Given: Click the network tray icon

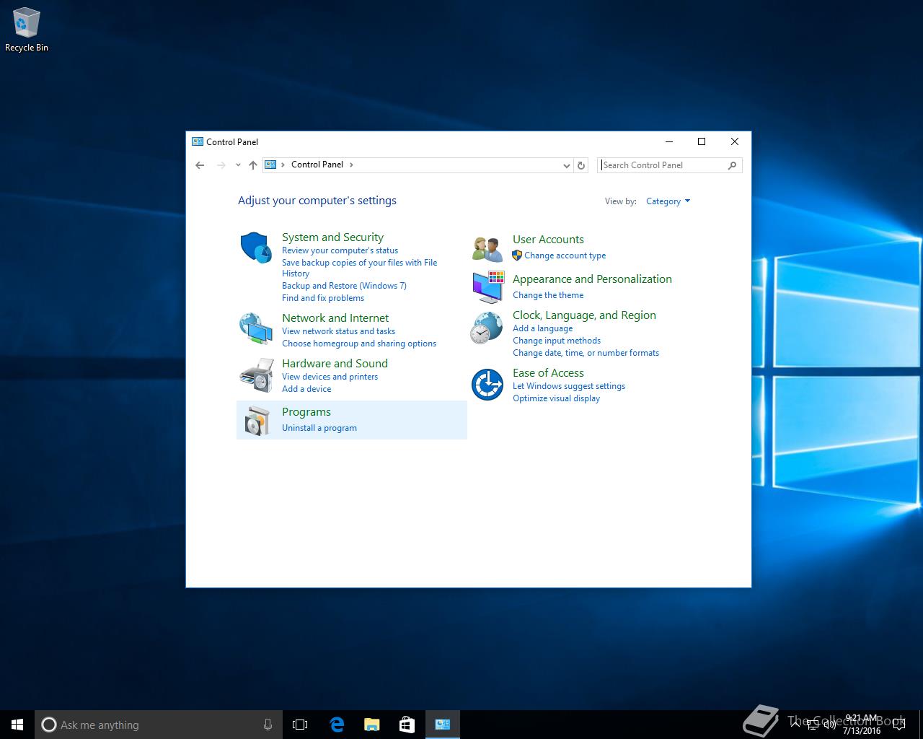Looking at the screenshot, I should (x=813, y=725).
